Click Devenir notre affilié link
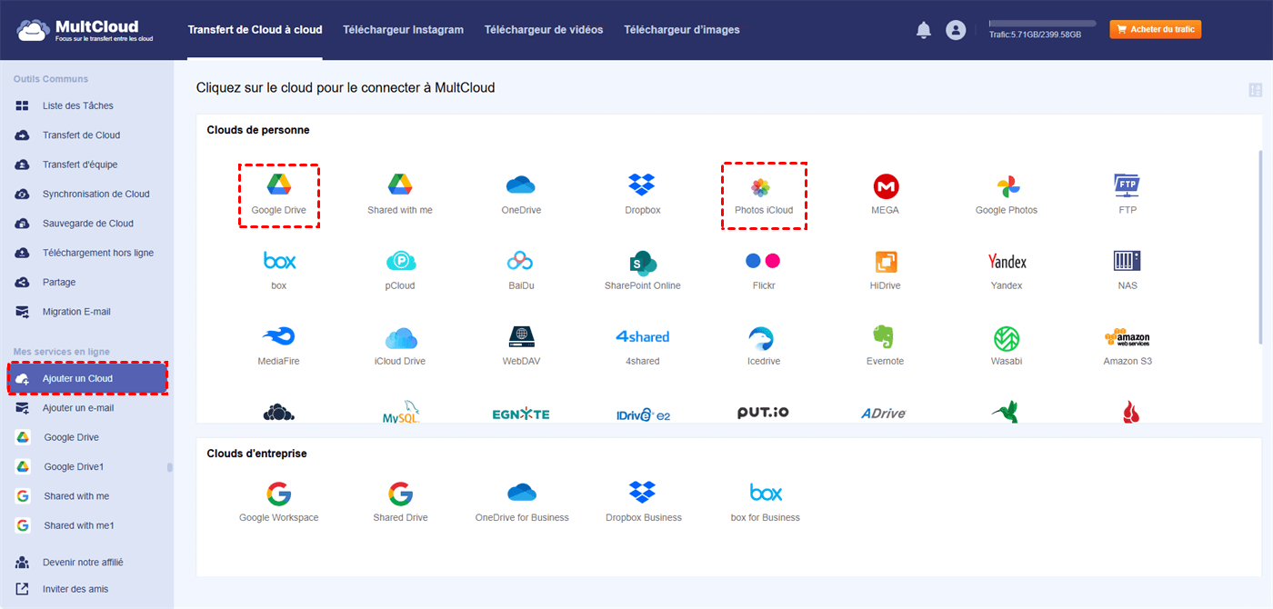The width and height of the screenshot is (1273, 609). (x=83, y=562)
